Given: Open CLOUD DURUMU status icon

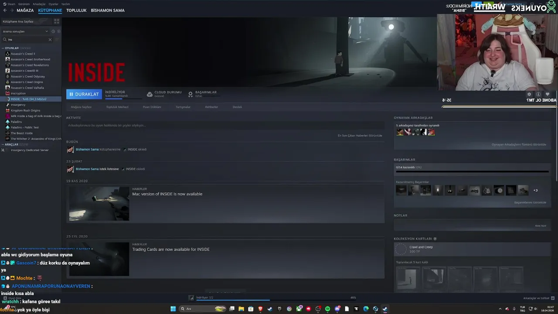Looking at the screenshot, I should (x=150, y=94).
